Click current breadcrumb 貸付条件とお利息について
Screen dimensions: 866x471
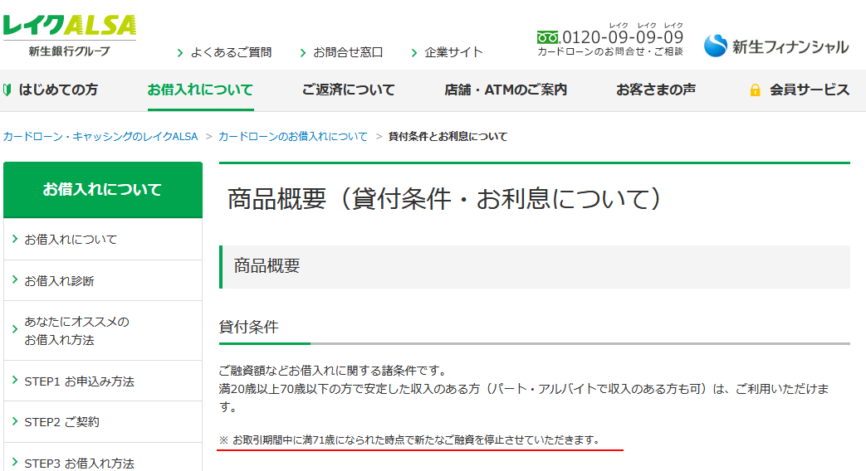448,136
